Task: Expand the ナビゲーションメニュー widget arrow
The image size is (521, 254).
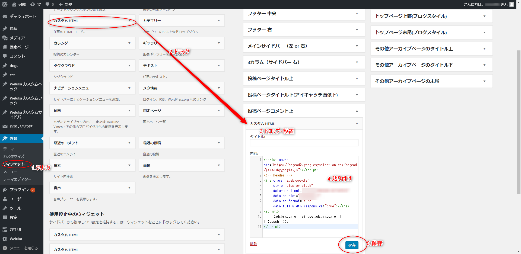Action: pos(129,88)
